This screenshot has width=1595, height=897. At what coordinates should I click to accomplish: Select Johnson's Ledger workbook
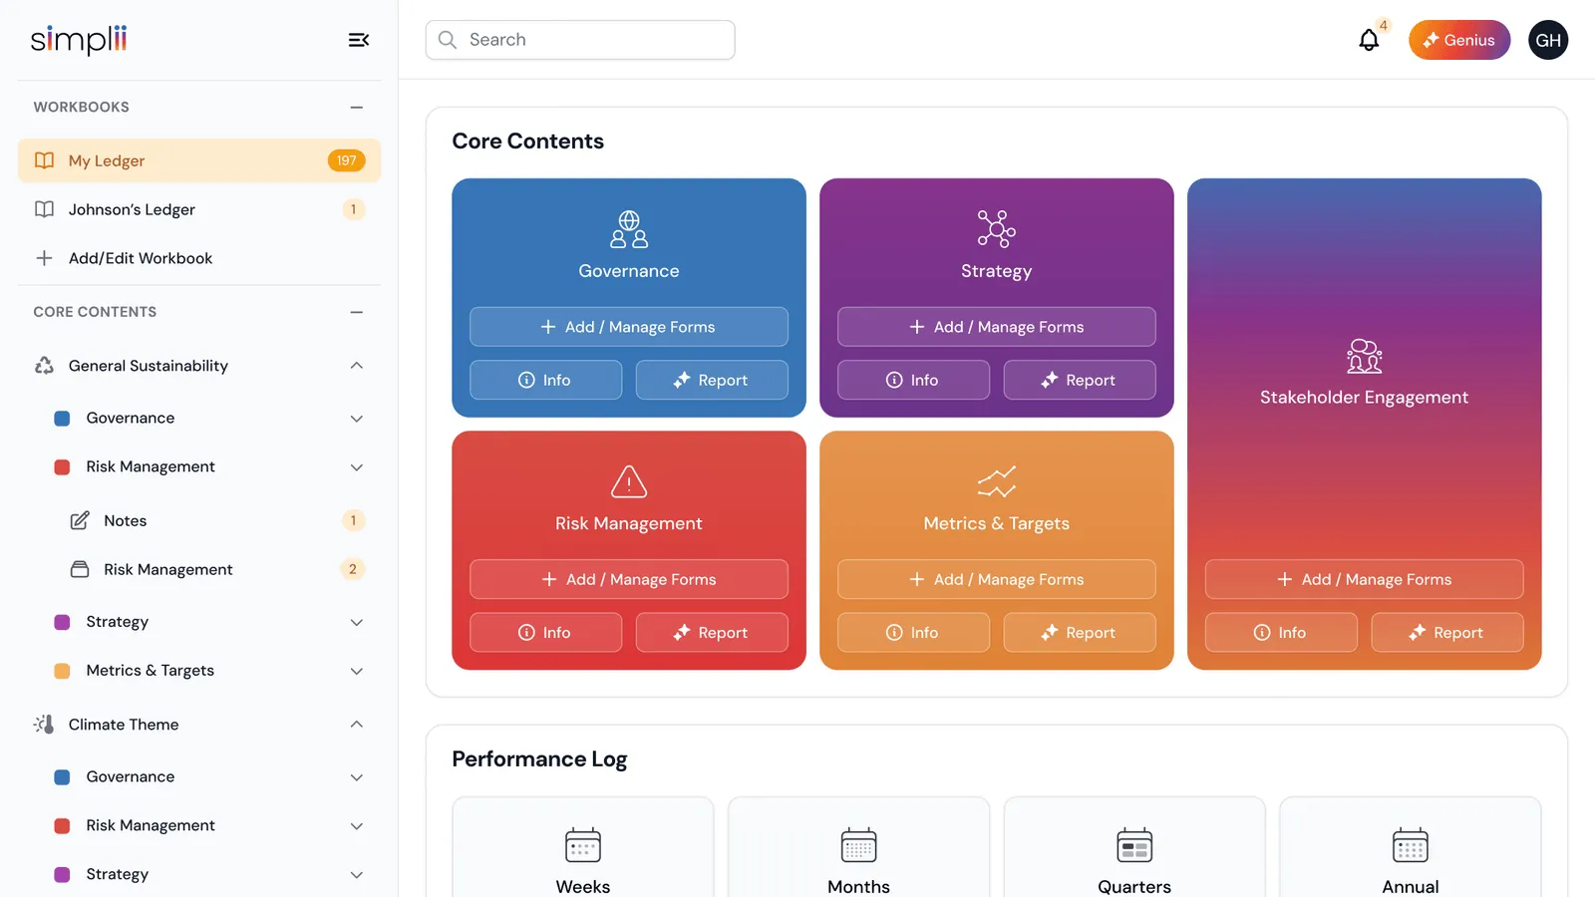[199, 209]
